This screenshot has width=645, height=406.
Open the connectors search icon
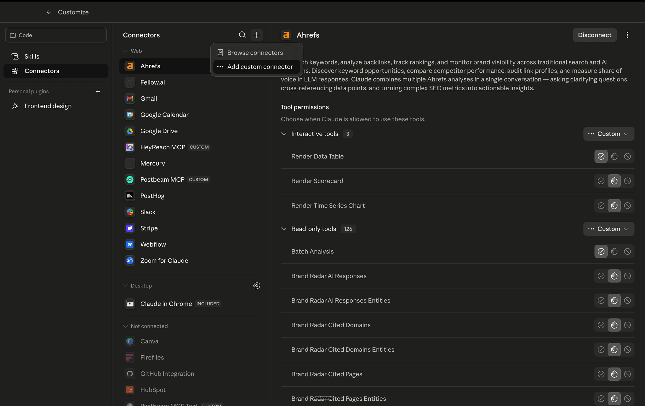[x=242, y=35]
